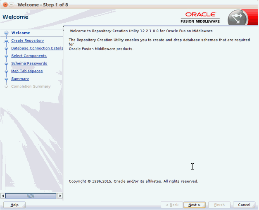Open the Help button
This screenshot has width=259, height=210.
(x=14, y=205)
